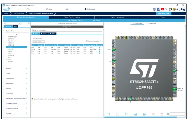Select the USART tab in configuration

44,34
